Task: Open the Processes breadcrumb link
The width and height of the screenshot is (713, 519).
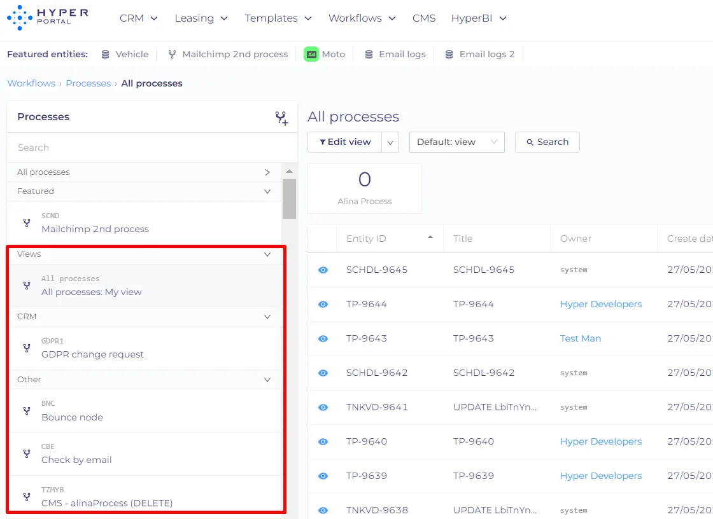Action: [88, 83]
